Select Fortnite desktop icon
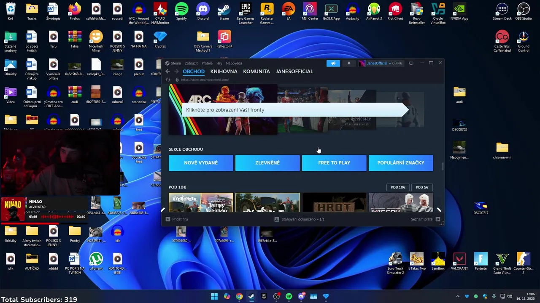540x303 pixels. pyautogui.click(x=481, y=262)
